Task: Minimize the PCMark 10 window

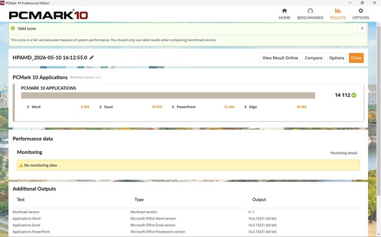Action: (350, 3)
